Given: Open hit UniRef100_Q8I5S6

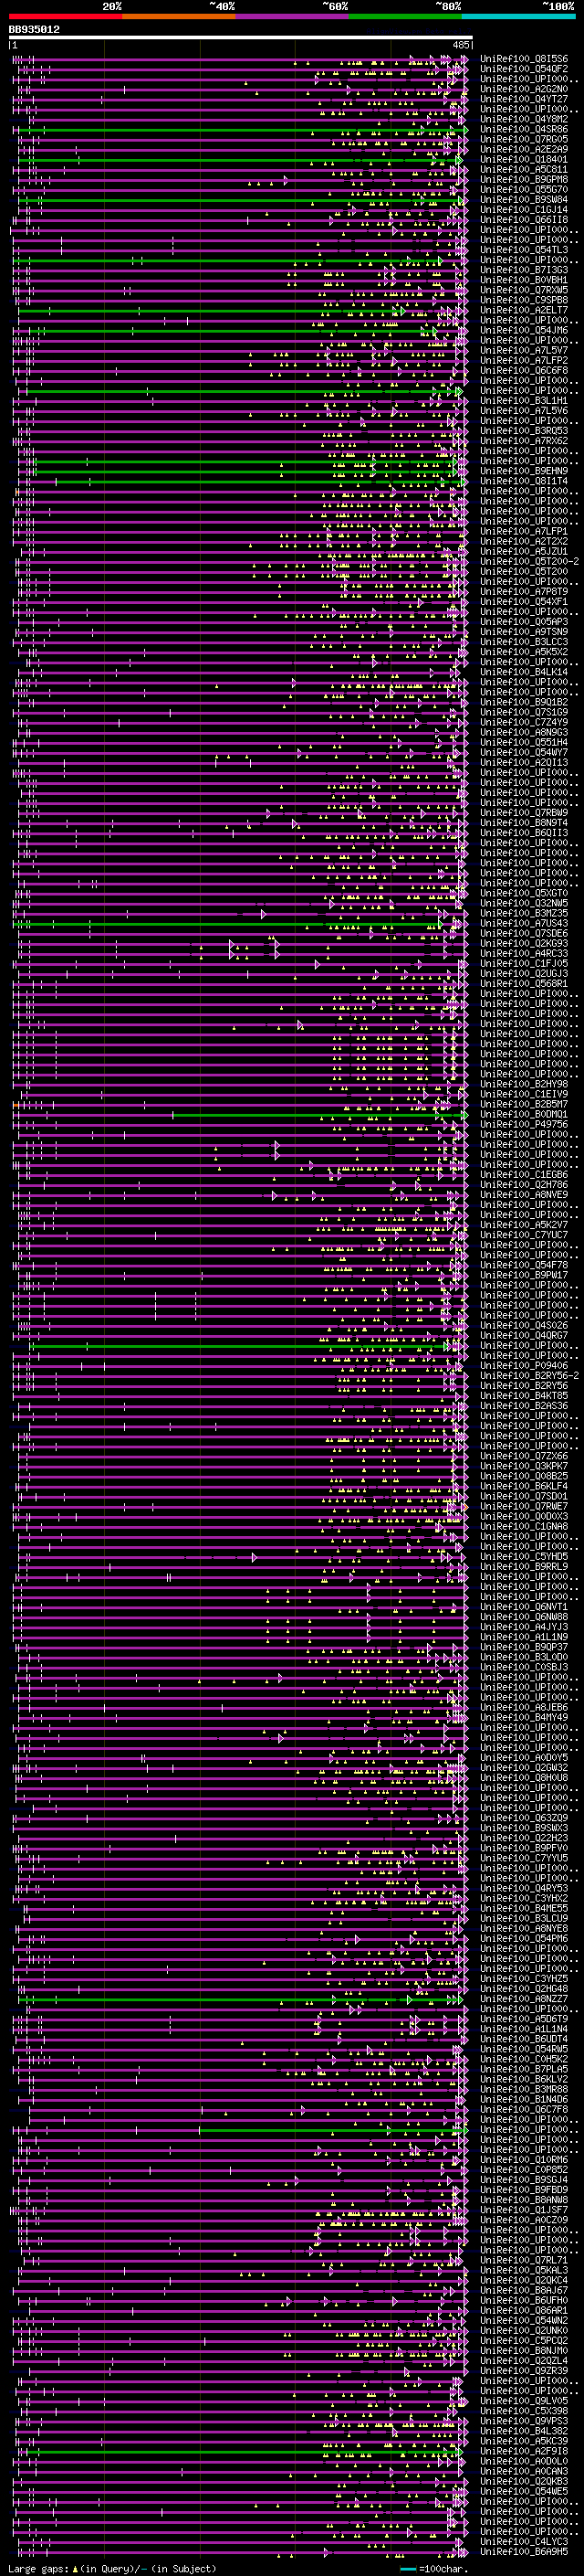Looking at the screenshot, I should click(x=524, y=59).
